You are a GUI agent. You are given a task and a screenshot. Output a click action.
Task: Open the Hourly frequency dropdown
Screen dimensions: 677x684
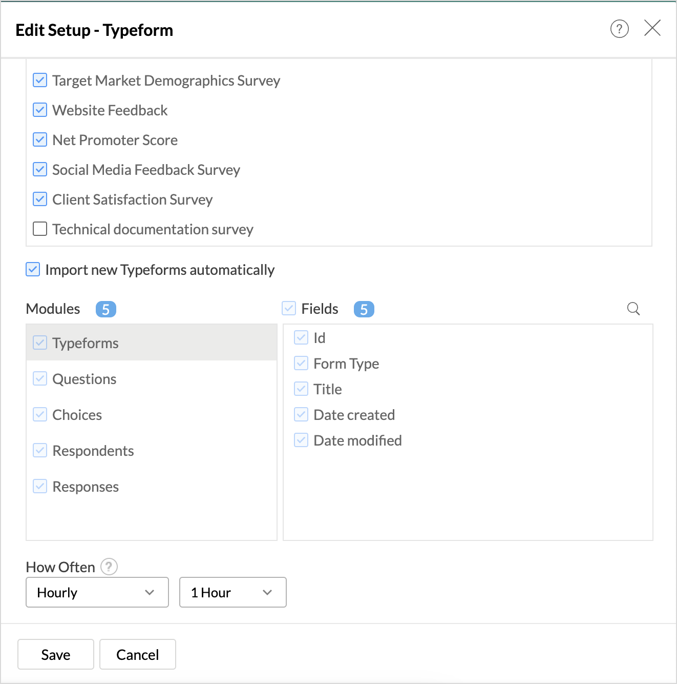[97, 592]
